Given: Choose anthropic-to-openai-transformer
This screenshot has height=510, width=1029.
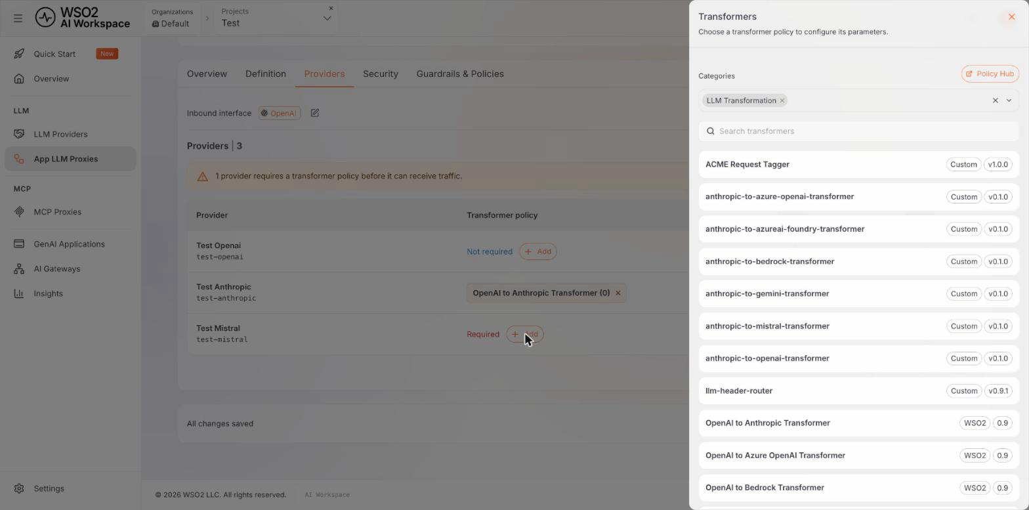Looking at the screenshot, I should pos(858,358).
